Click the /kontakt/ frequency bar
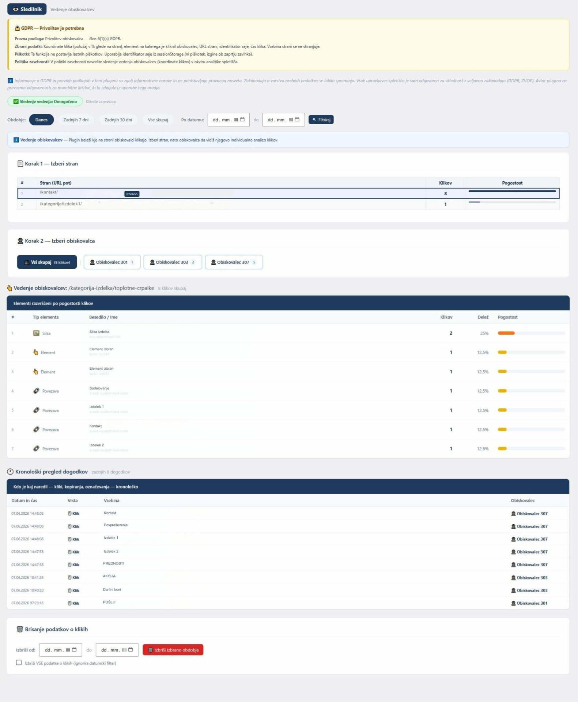 (x=512, y=191)
